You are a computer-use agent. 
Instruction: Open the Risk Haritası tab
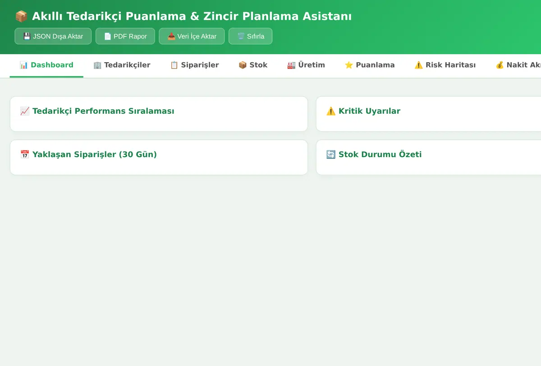pos(445,65)
